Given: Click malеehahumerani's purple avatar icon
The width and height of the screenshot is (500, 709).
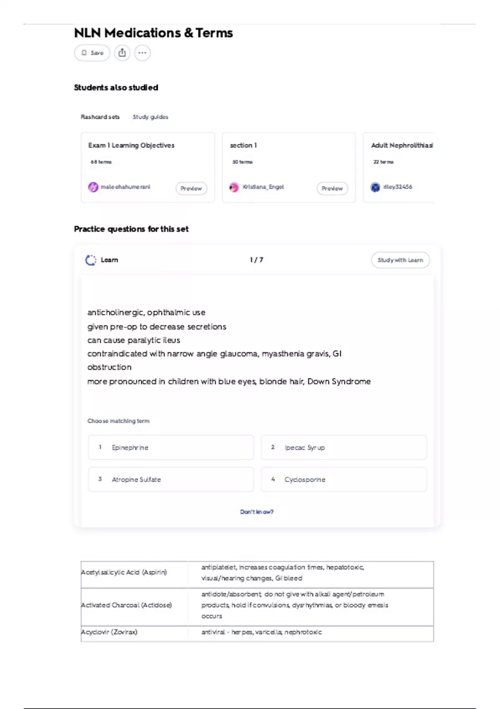Looking at the screenshot, I should [x=93, y=187].
